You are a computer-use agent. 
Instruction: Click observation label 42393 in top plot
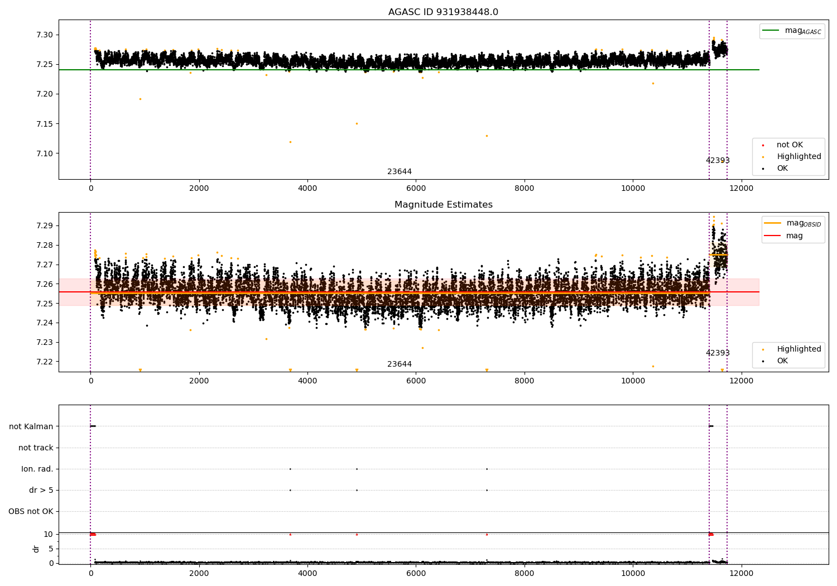[x=718, y=160]
